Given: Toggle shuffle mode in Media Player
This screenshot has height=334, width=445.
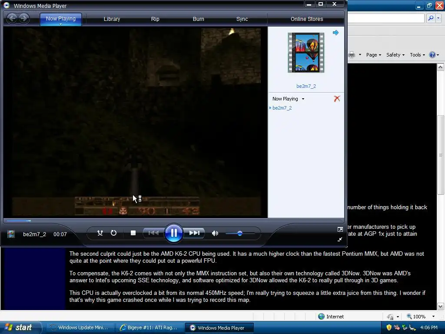Looking at the screenshot, I should point(100,233).
